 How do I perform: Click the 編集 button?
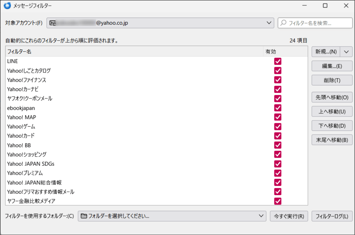click(332, 66)
